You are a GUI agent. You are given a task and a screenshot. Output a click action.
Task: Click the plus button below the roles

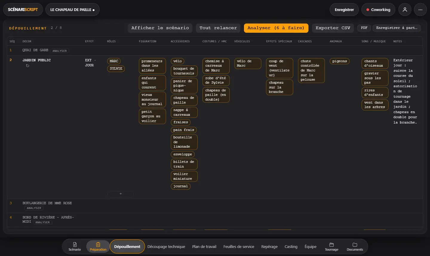[121, 193]
